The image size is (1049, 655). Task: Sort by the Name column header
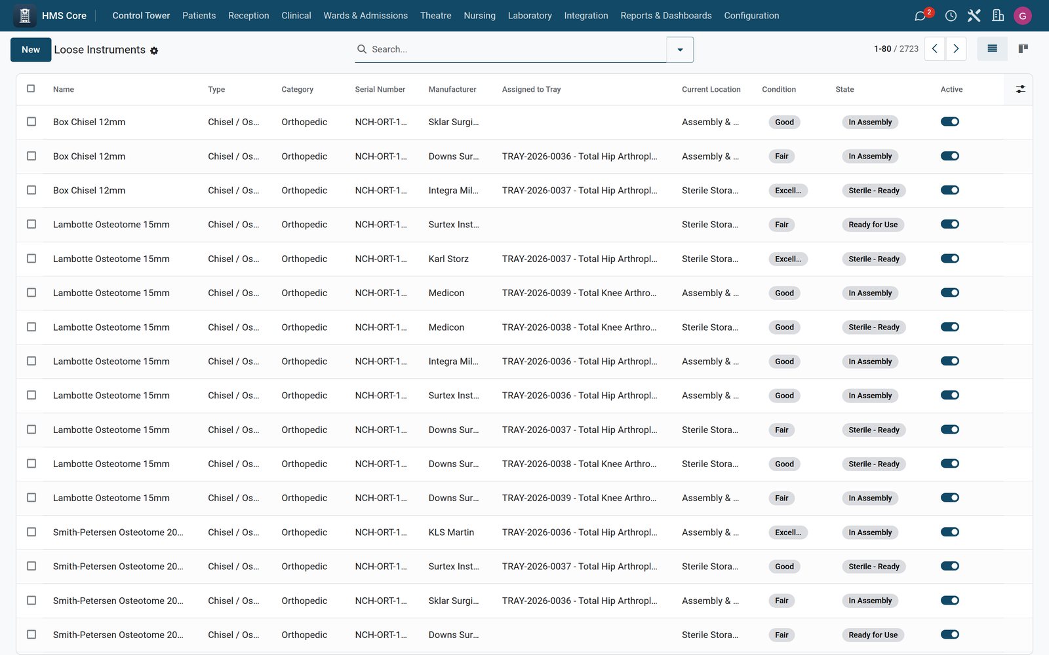[64, 89]
